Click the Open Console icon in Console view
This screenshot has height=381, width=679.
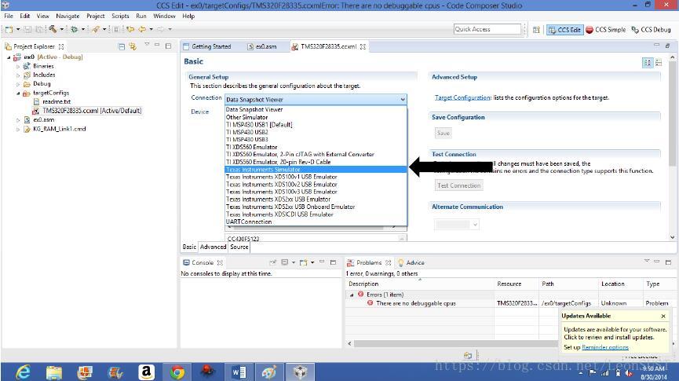304,262
